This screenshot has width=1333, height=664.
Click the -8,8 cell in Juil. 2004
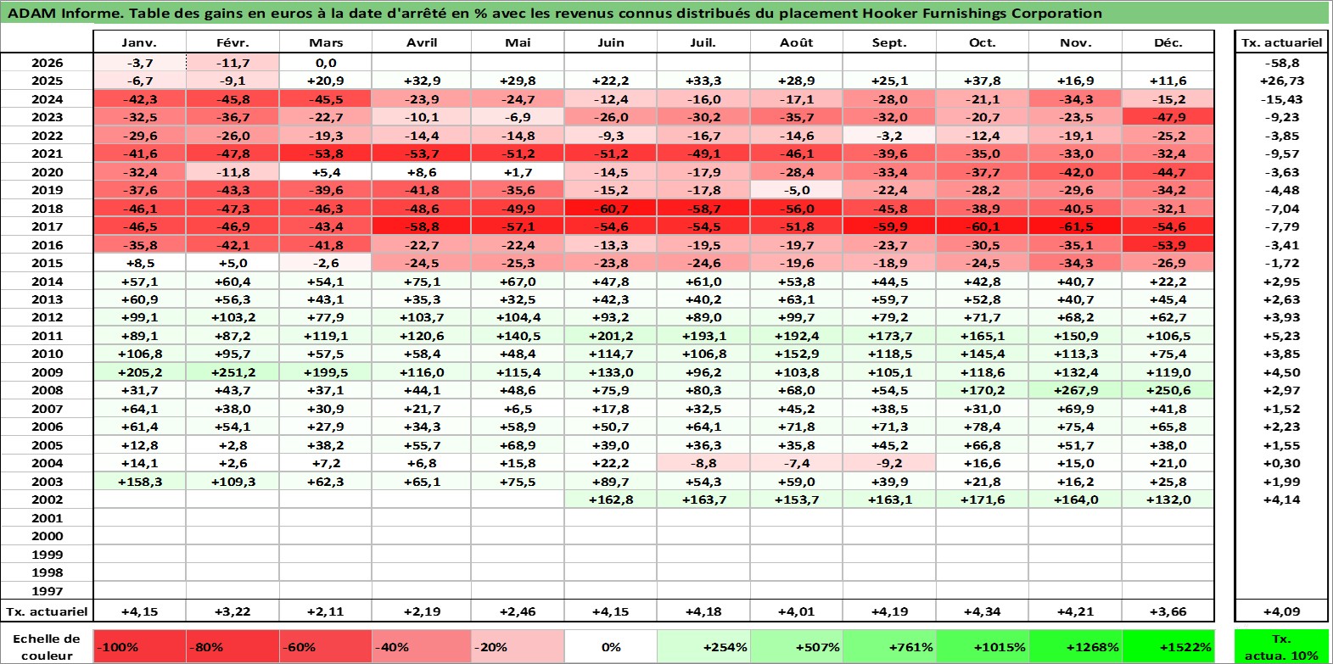[703, 463]
